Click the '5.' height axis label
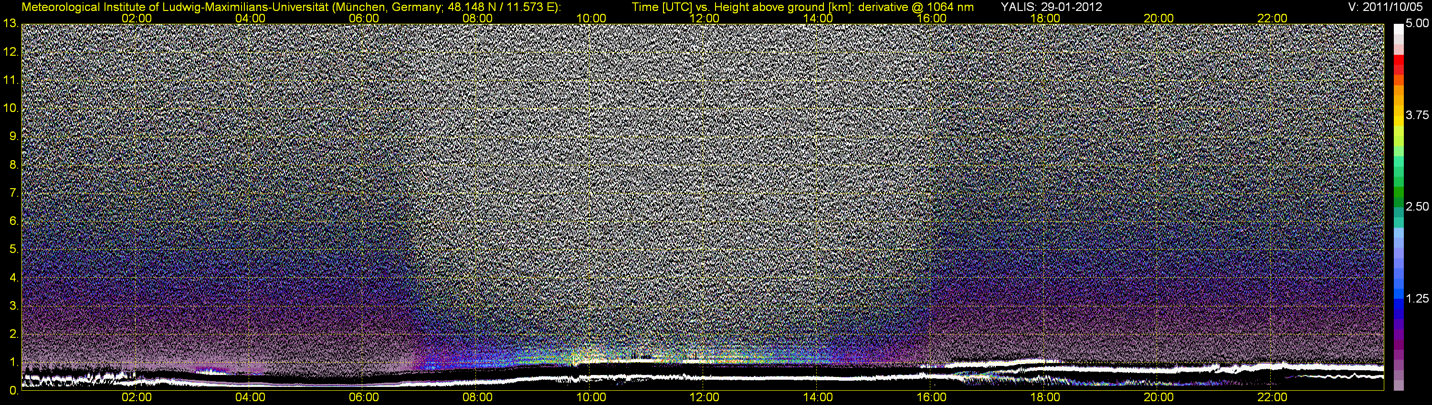 pos(14,249)
